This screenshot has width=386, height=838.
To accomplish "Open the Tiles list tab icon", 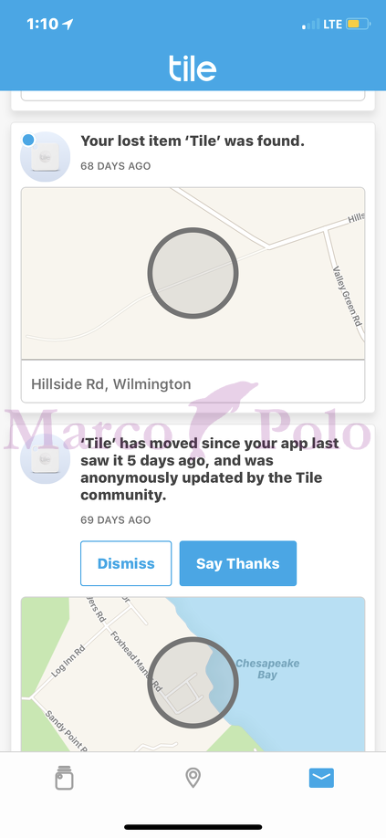I will [64, 778].
